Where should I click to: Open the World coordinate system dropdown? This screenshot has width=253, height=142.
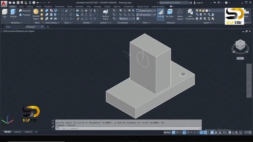click(127, 19)
